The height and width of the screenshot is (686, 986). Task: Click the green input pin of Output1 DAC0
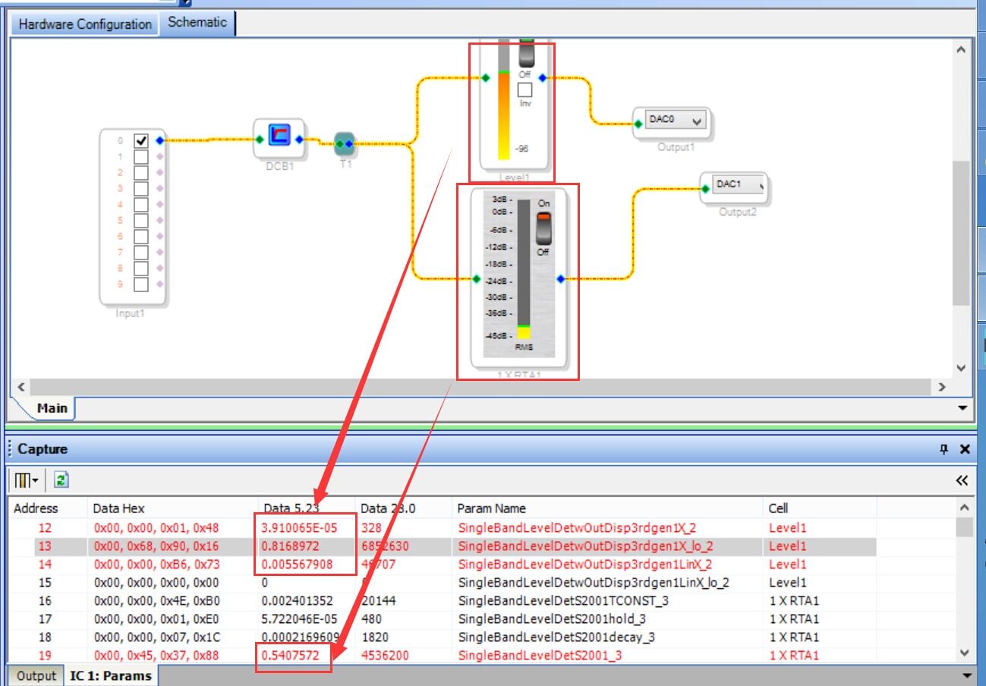point(638,123)
